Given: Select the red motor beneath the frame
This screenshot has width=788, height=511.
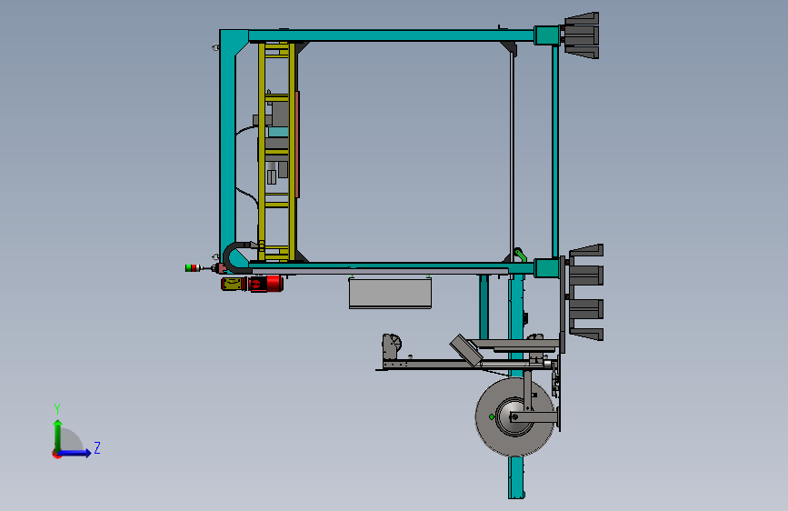Looking at the screenshot, I should point(266,284).
